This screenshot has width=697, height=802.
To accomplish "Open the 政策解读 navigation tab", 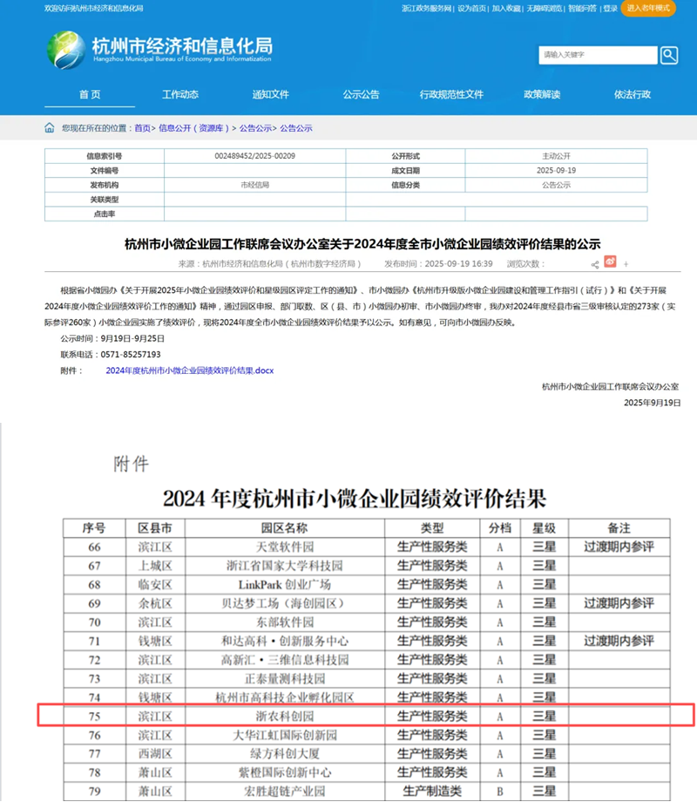I will (x=542, y=94).
